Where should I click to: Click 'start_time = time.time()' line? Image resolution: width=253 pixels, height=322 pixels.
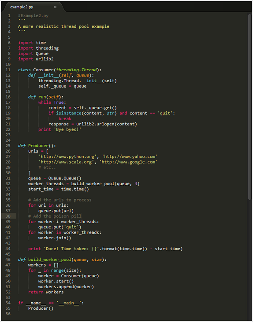pyautogui.click(x=59, y=189)
